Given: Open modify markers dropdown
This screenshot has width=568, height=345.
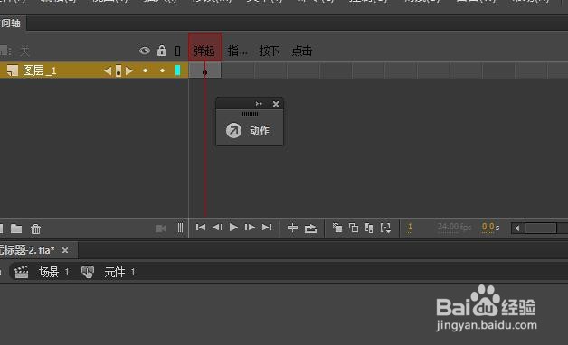Looking at the screenshot, I should point(385,228).
